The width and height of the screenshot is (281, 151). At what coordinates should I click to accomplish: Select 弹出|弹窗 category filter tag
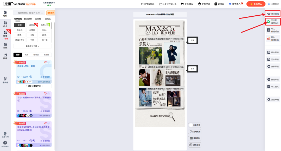(20, 40)
